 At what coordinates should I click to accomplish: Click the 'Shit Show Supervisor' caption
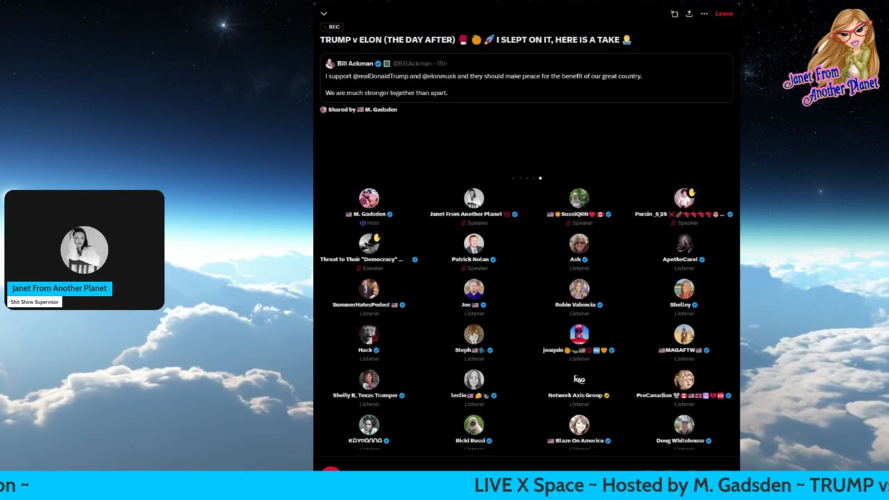coord(35,302)
